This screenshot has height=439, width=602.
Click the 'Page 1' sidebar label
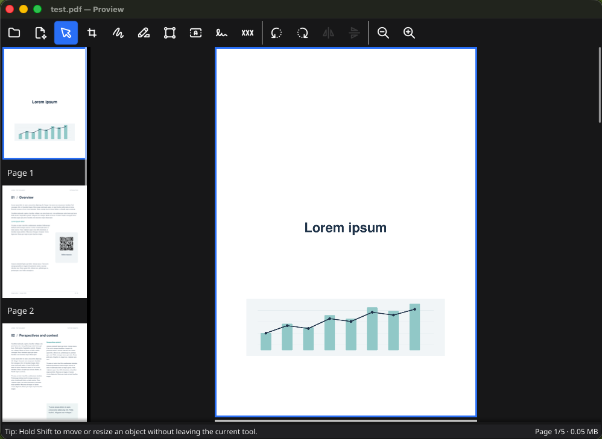point(21,173)
